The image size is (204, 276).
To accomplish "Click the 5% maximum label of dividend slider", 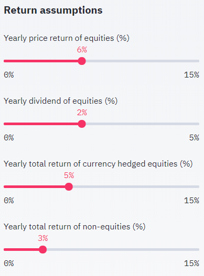I will (194, 138).
